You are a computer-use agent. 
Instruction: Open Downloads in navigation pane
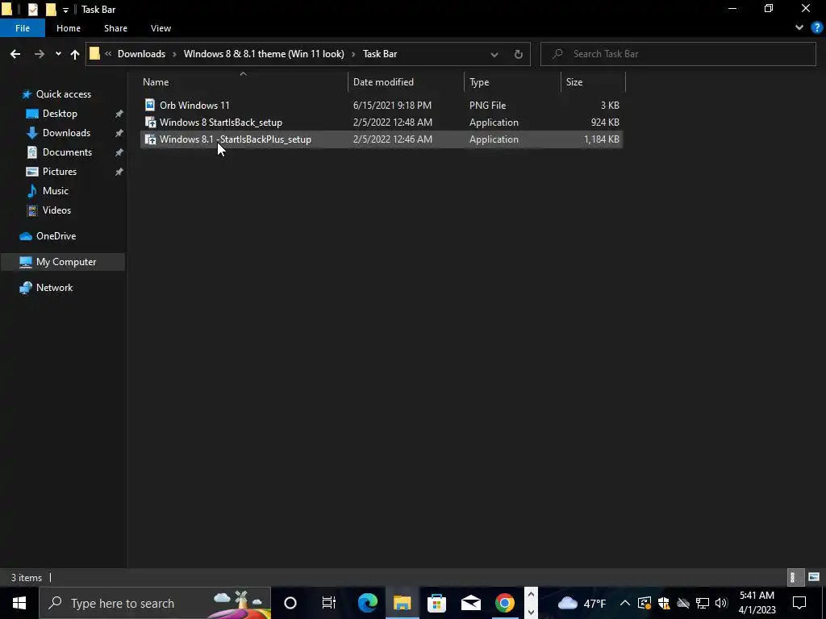click(66, 133)
